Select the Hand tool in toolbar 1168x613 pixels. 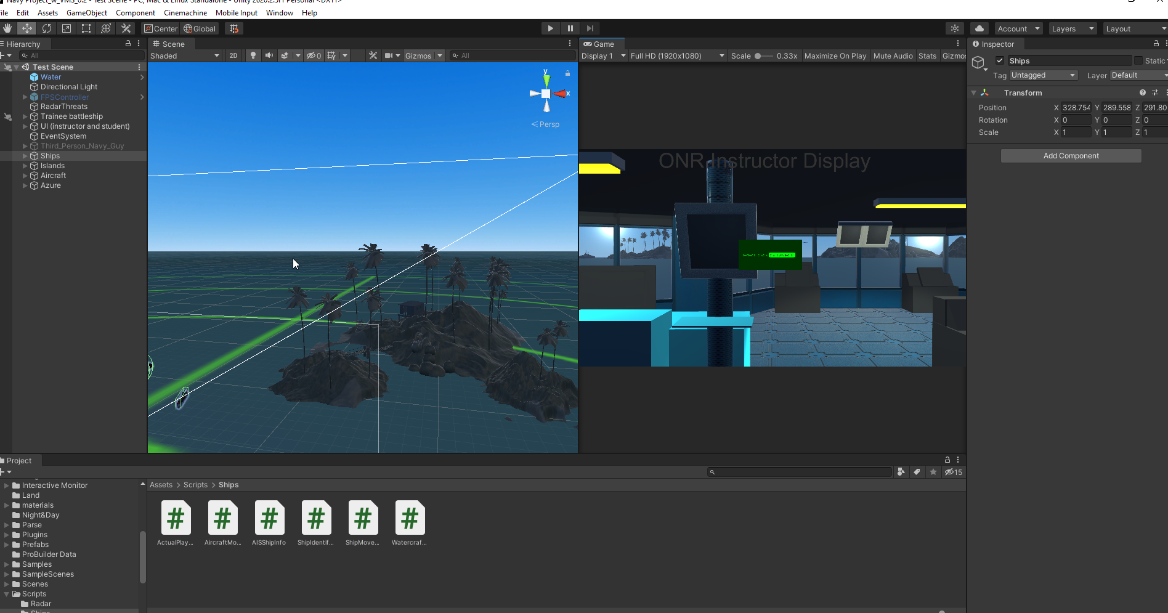[x=7, y=28]
